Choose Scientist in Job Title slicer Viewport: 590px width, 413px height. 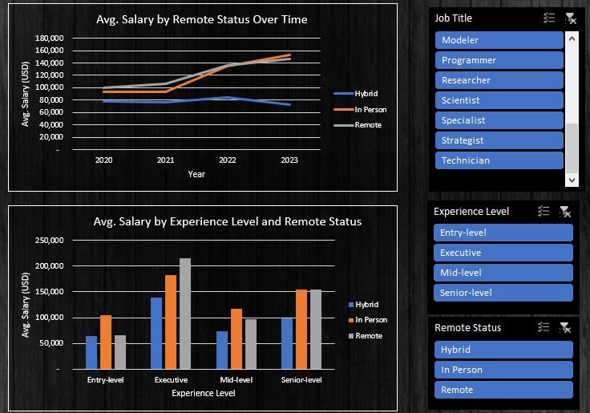[x=499, y=100]
